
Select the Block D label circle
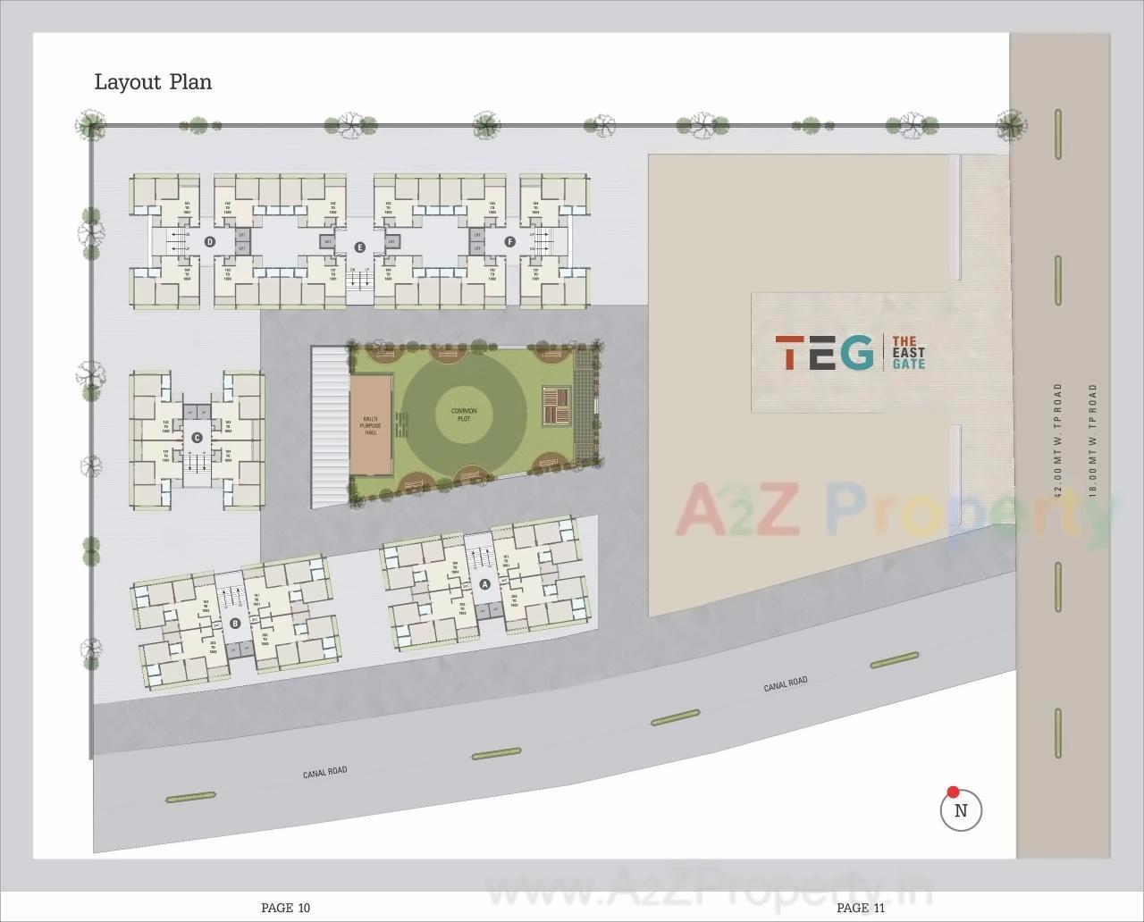coord(211,239)
